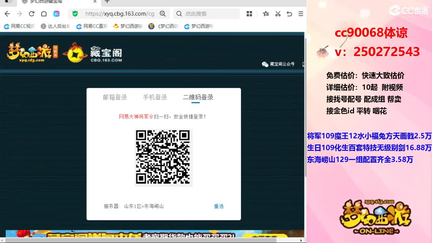Go to the browser home page icon
Viewport: 432px width, 243px height.
point(44,14)
